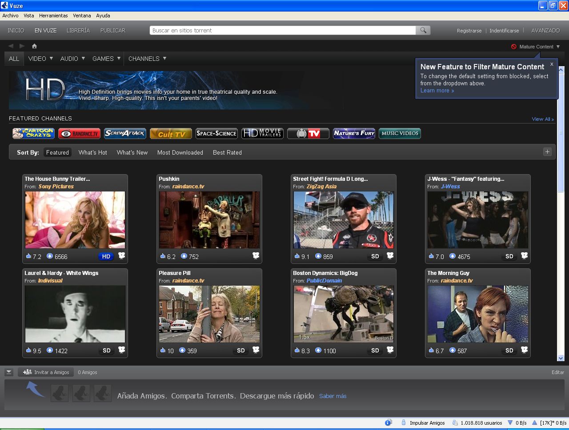Click the status bar info icon
This screenshot has width=569, height=430.
(x=388, y=423)
